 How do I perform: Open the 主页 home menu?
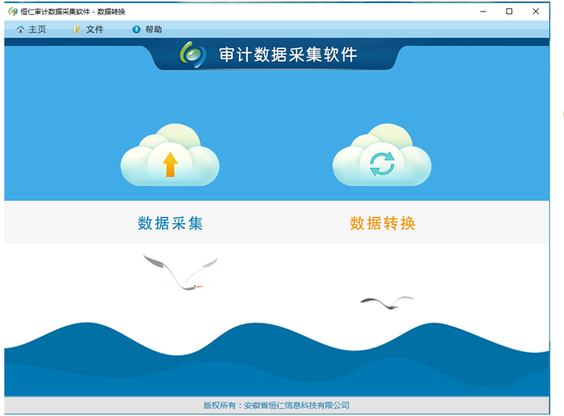click(31, 30)
